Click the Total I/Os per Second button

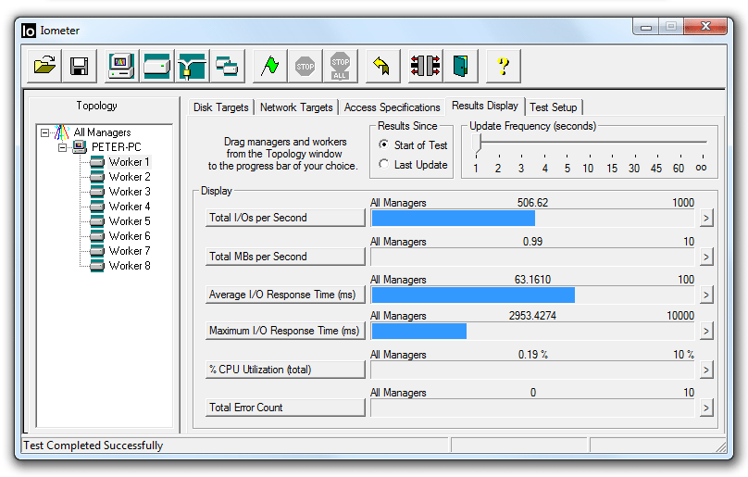tap(285, 218)
